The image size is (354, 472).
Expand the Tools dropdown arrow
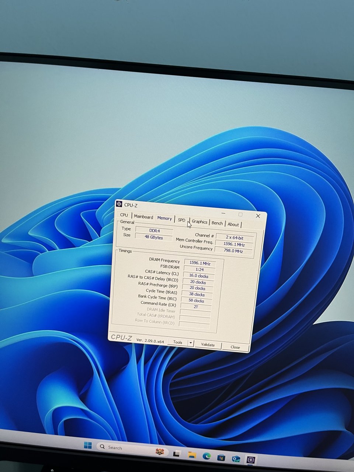pyautogui.click(x=191, y=343)
